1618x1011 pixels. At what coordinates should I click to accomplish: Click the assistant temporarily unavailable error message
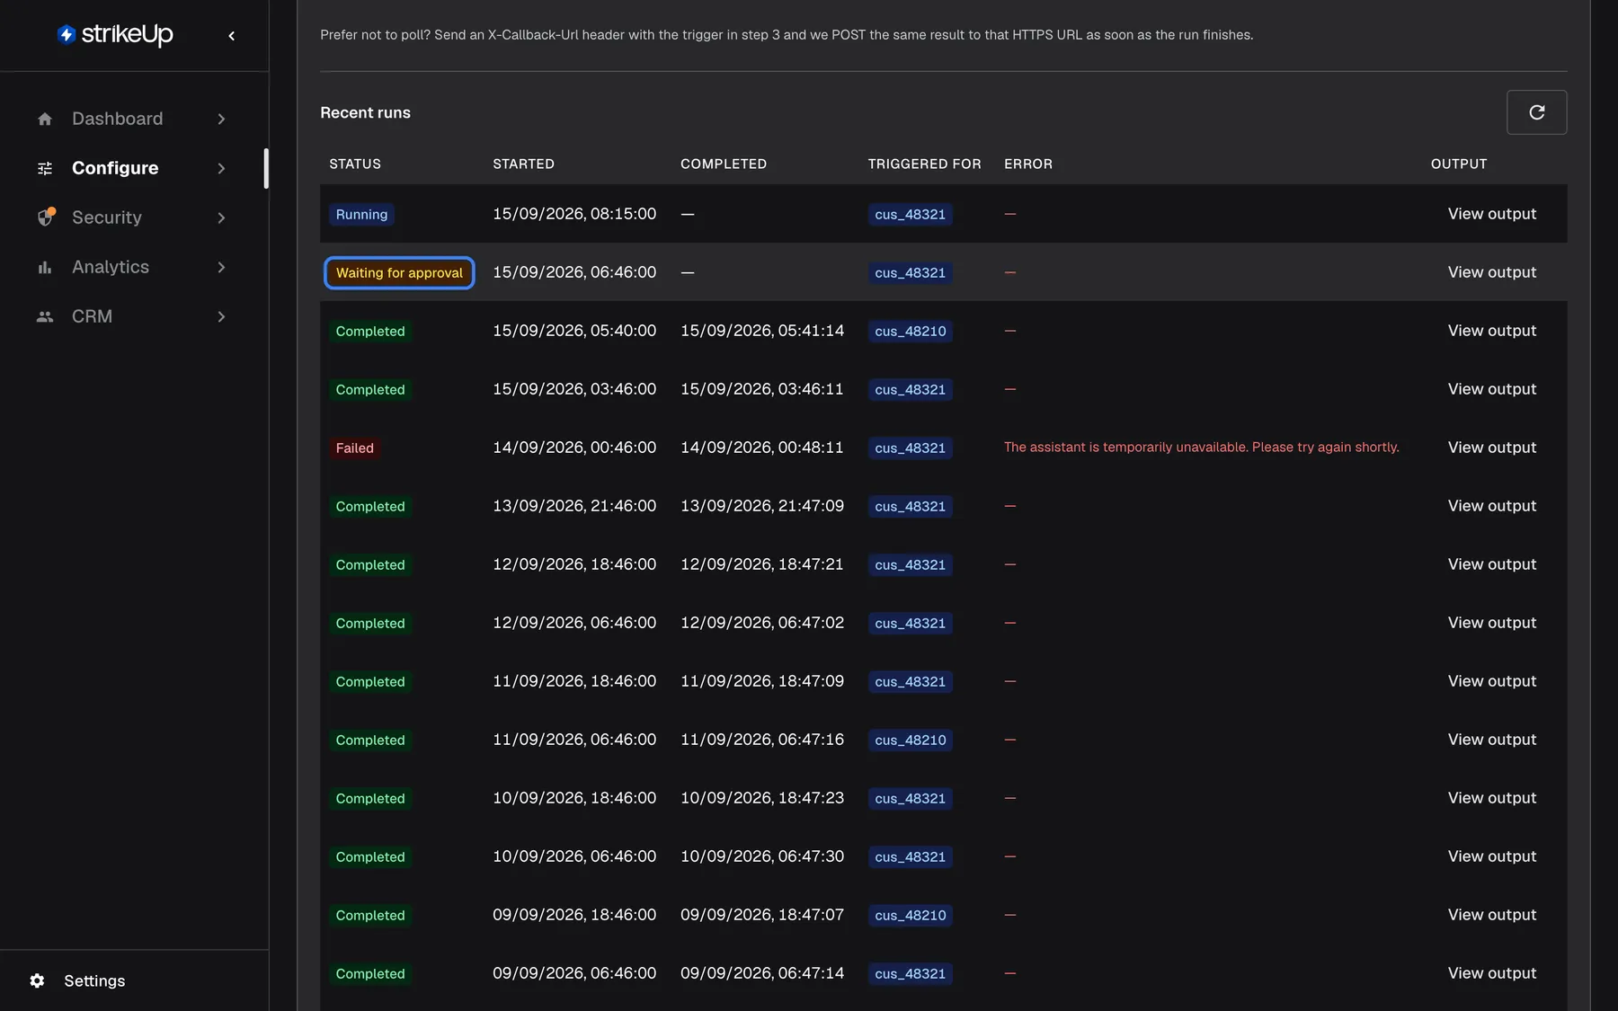[1201, 447]
